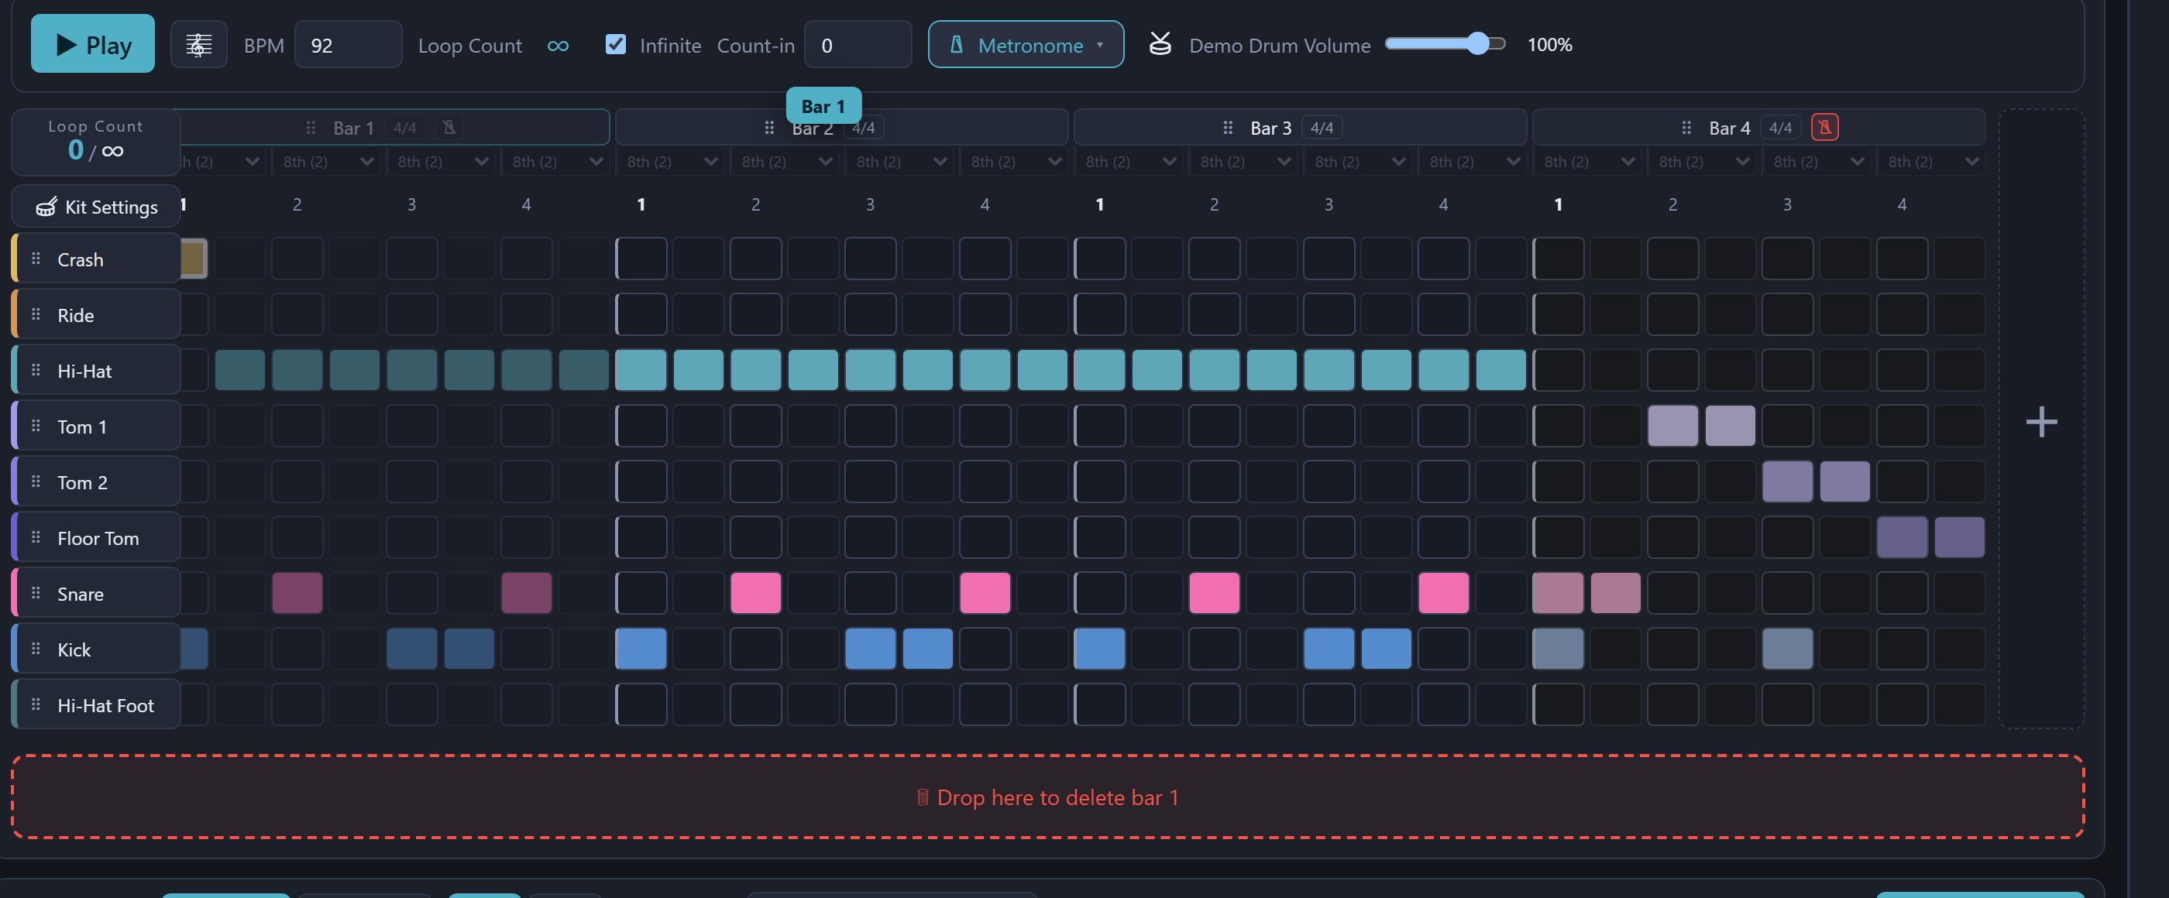The width and height of the screenshot is (2169, 898).
Task: Open Bar 3 beat 1 subdivision dropdown
Action: [1130, 162]
